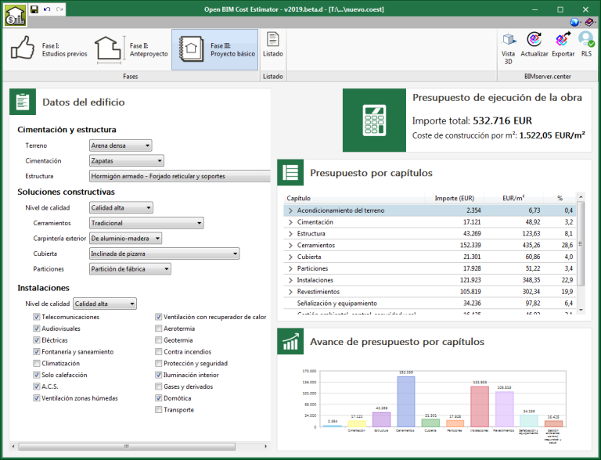The image size is (601, 460).
Task: Uncheck the Telecomunicaciones checkbox
Action: click(37, 318)
